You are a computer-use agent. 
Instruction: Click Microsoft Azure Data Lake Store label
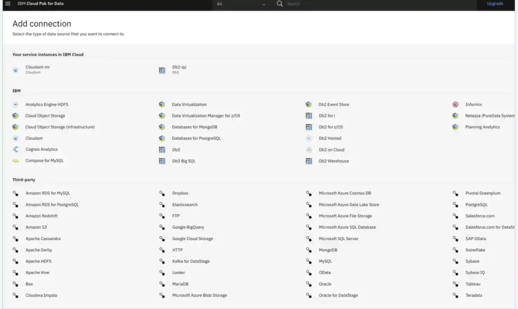tap(349, 205)
